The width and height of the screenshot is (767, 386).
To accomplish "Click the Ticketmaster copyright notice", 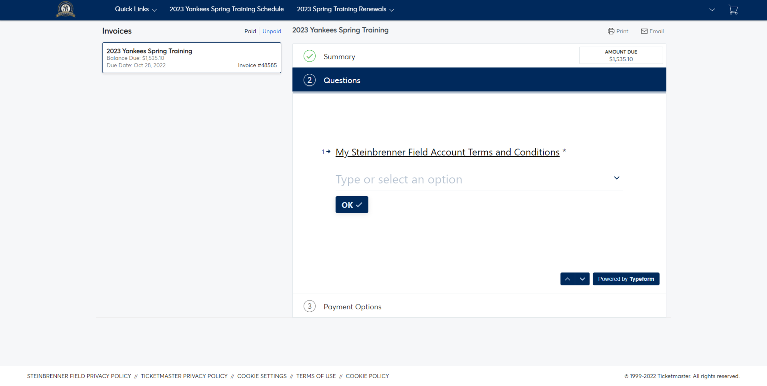I will tap(682, 376).
